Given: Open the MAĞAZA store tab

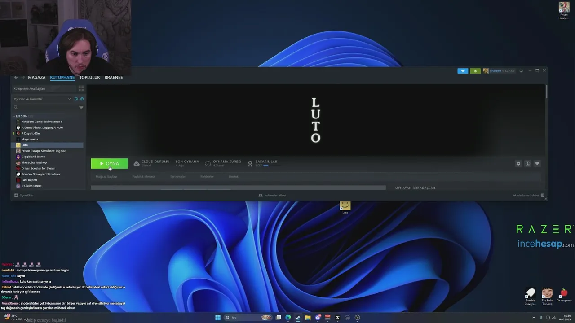Looking at the screenshot, I should [x=37, y=77].
